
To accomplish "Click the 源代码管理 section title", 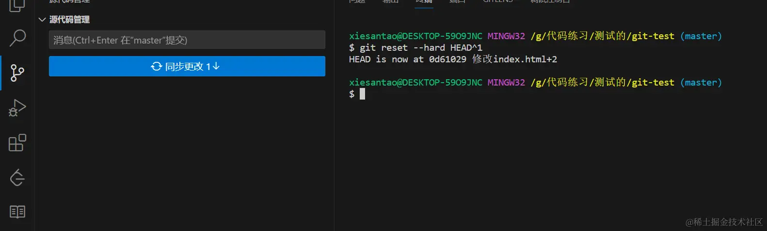I will pos(69,20).
